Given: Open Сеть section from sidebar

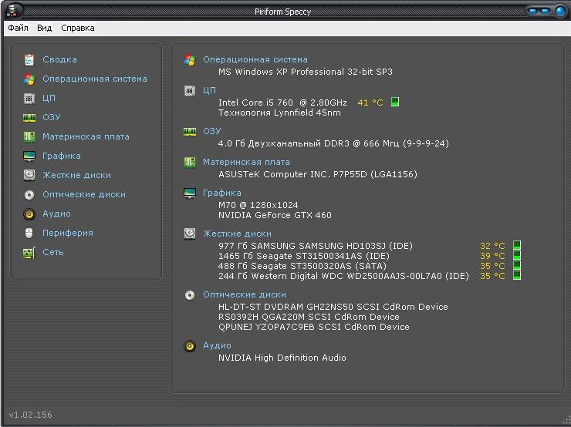Looking at the screenshot, I should tap(52, 252).
